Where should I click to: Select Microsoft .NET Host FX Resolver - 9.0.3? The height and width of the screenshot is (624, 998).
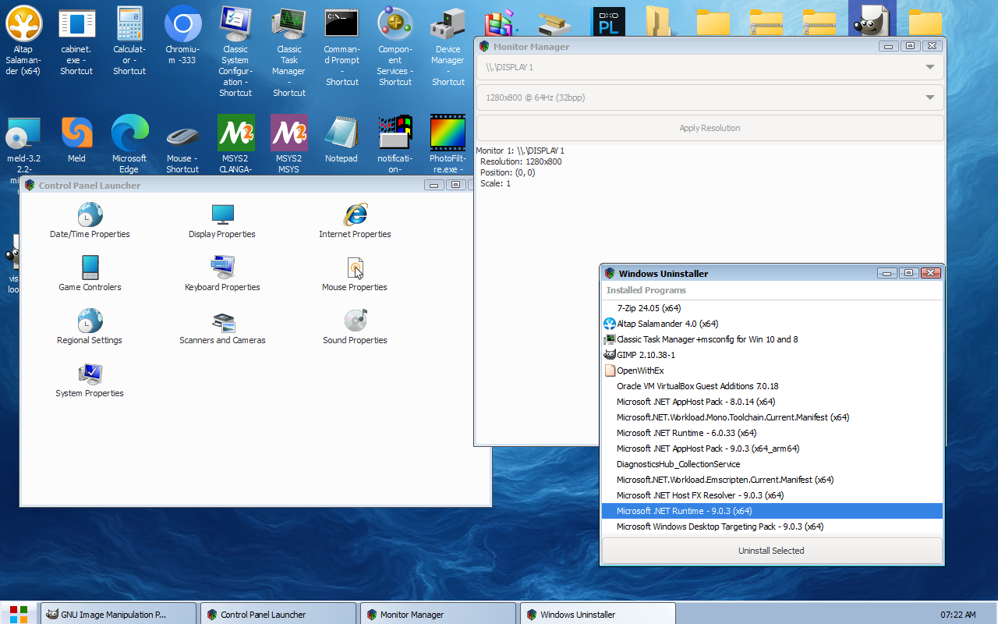pos(772,495)
